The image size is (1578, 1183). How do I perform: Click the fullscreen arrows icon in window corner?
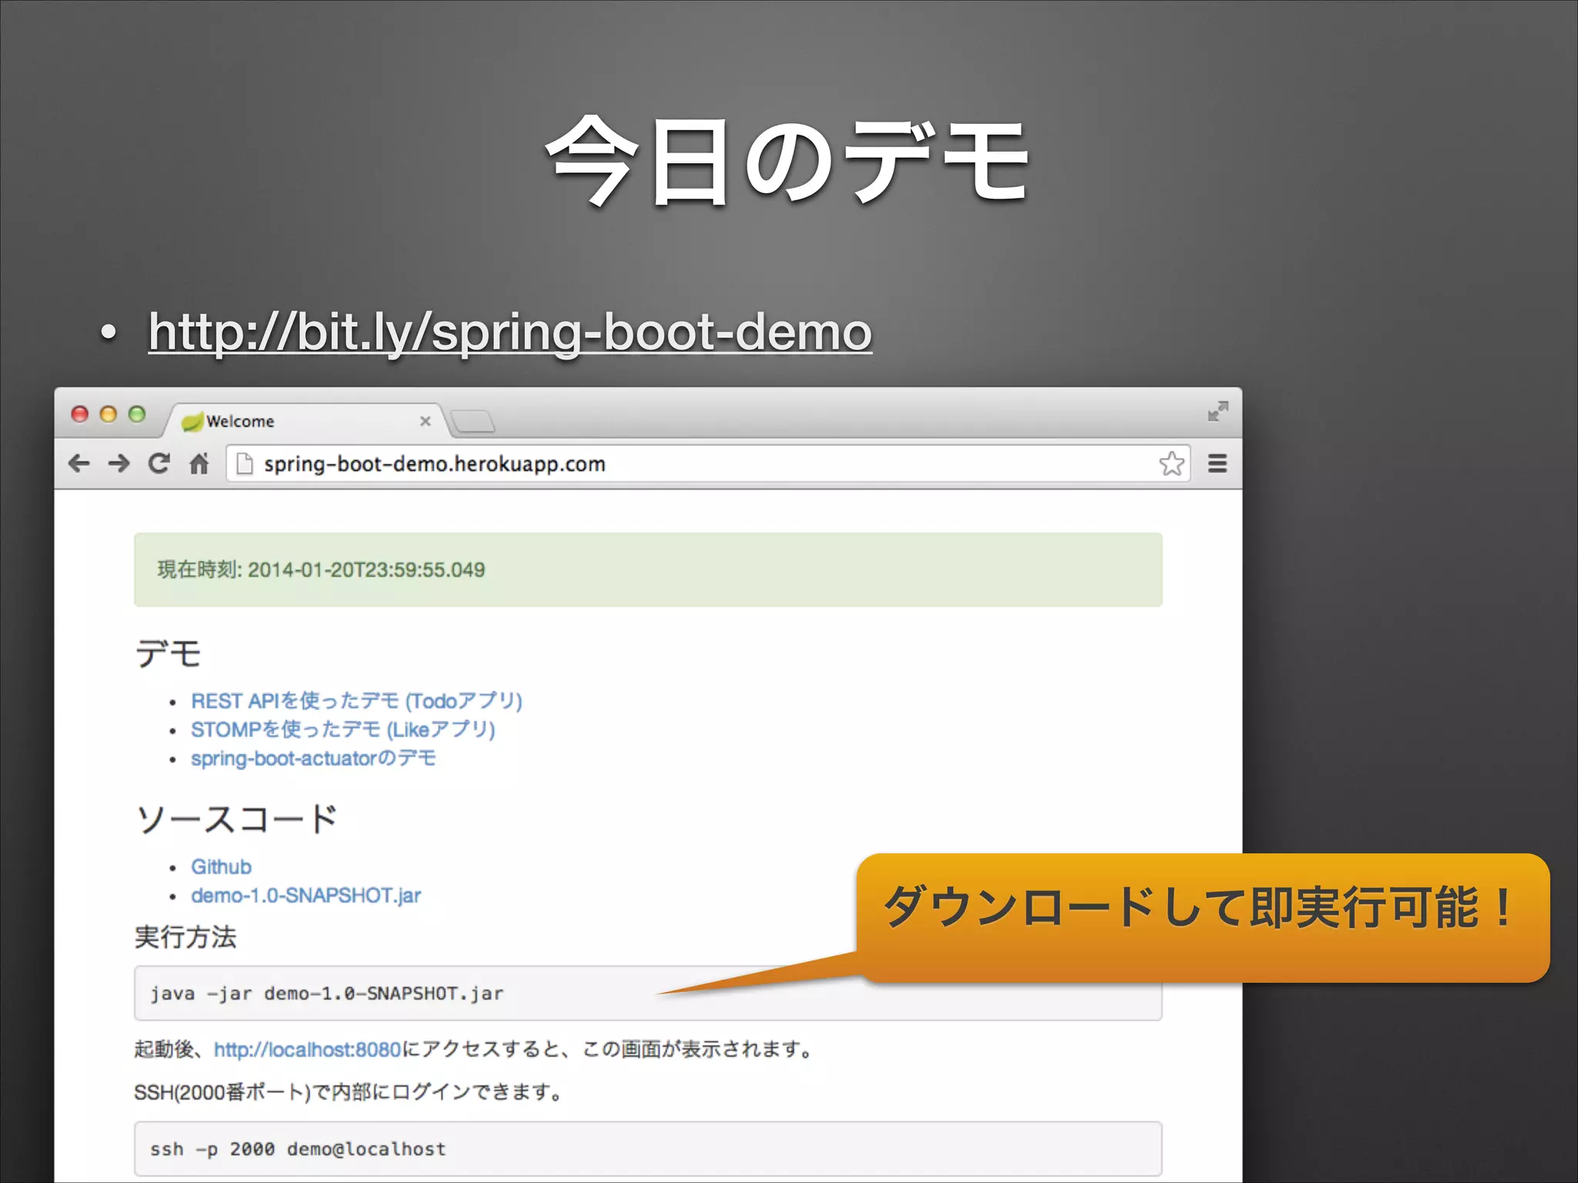pos(1218,411)
